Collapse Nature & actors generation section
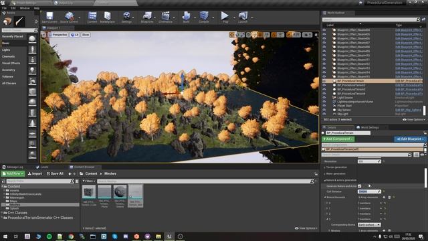 [x=324, y=180]
